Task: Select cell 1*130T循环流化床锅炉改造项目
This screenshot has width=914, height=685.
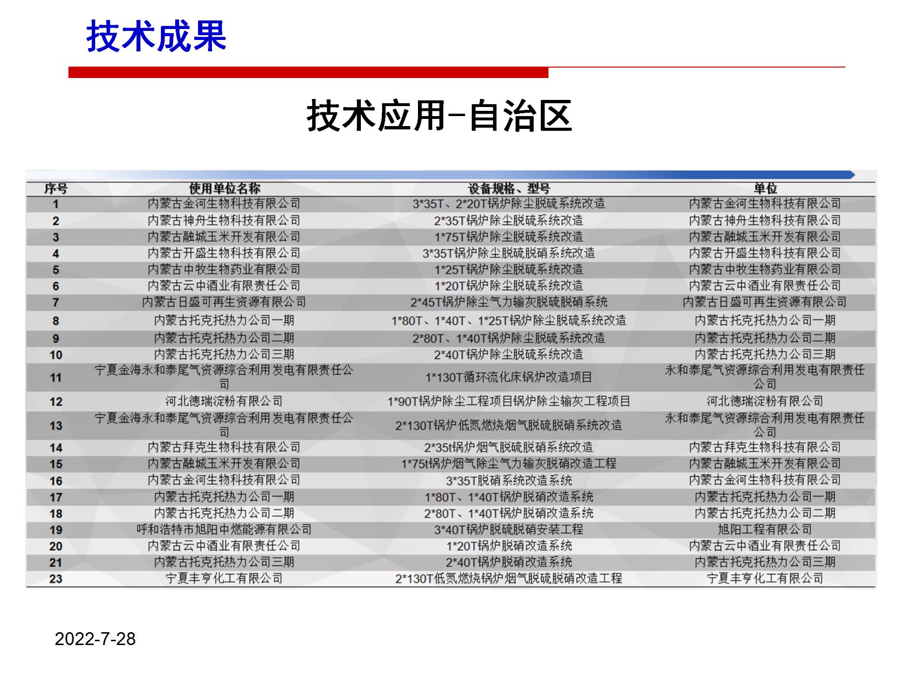Action: (509, 378)
